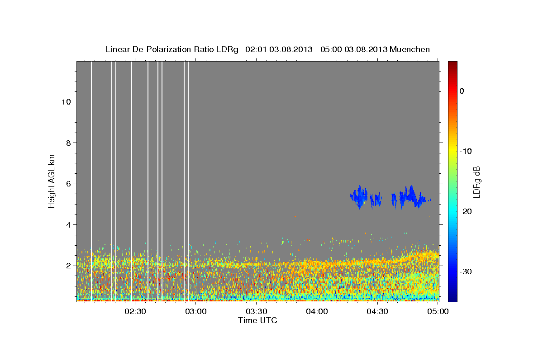Viewport: 543px width, 362px height.
Task: Click the colorbar value 0
Action: pos(462,91)
